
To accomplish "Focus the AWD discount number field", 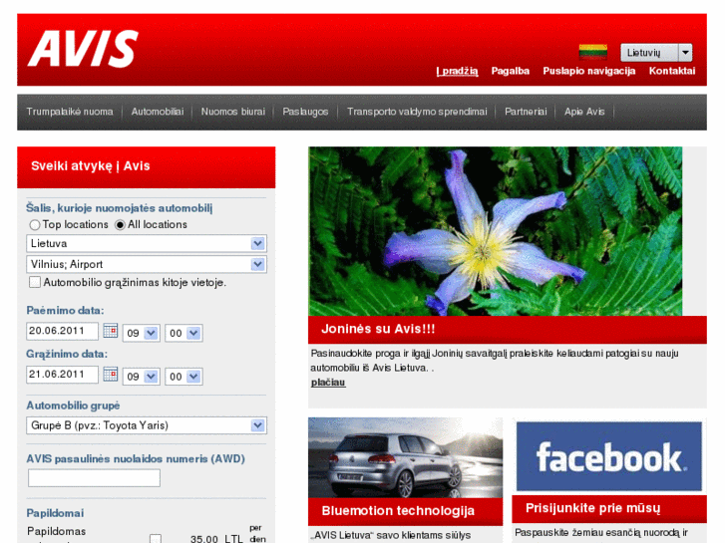I will point(94,478).
